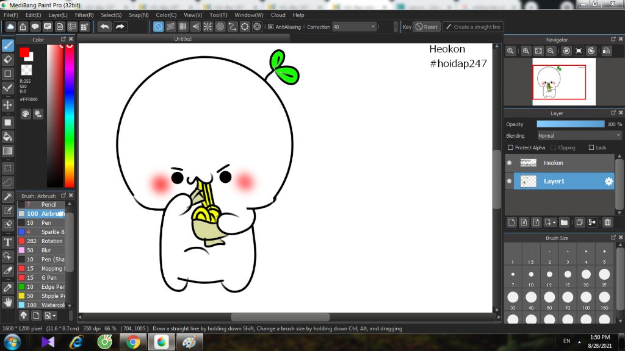Select the G Pen brush
The image size is (625, 351).
coord(42,278)
